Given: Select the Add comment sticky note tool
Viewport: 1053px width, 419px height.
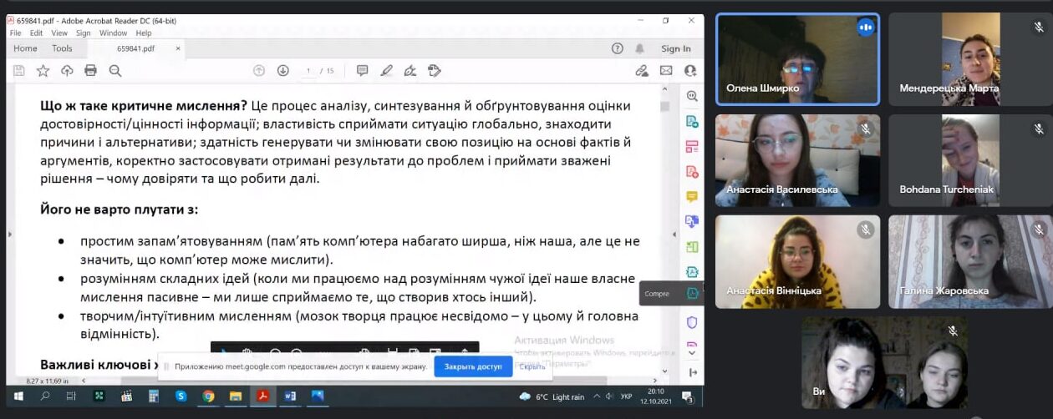Looking at the screenshot, I should pos(362,71).
